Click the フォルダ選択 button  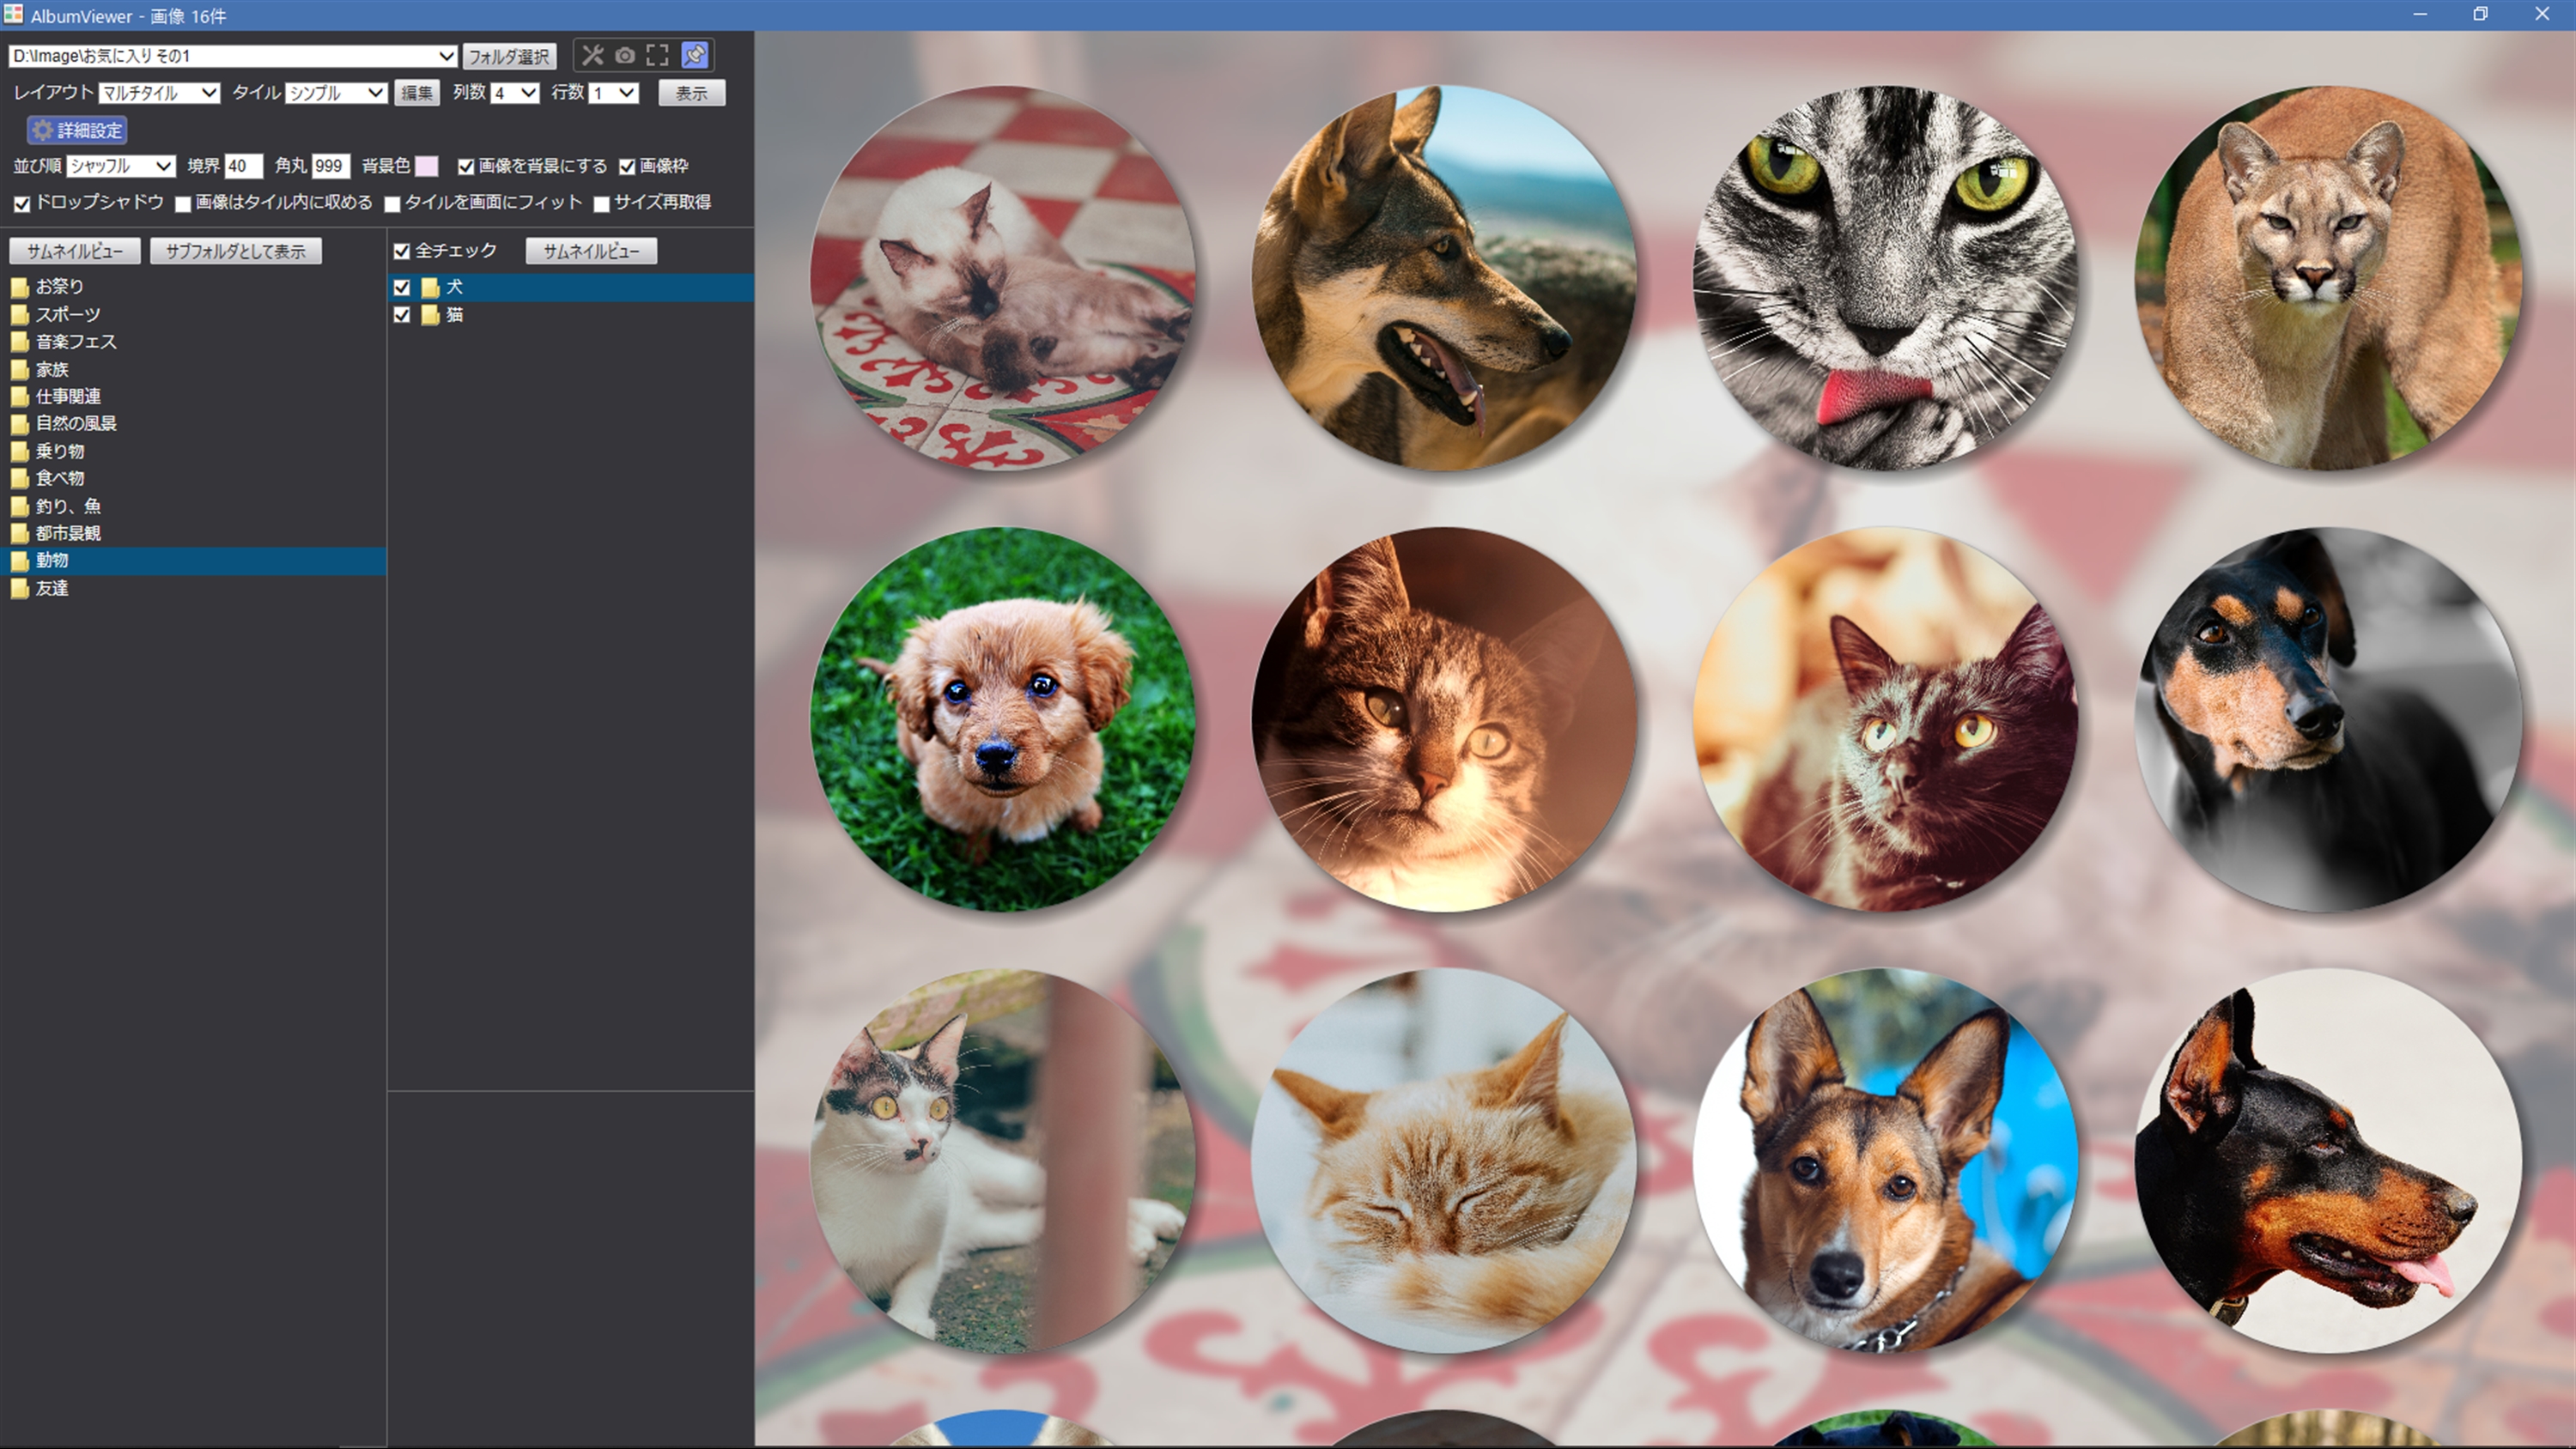click(x=509, y=56)
